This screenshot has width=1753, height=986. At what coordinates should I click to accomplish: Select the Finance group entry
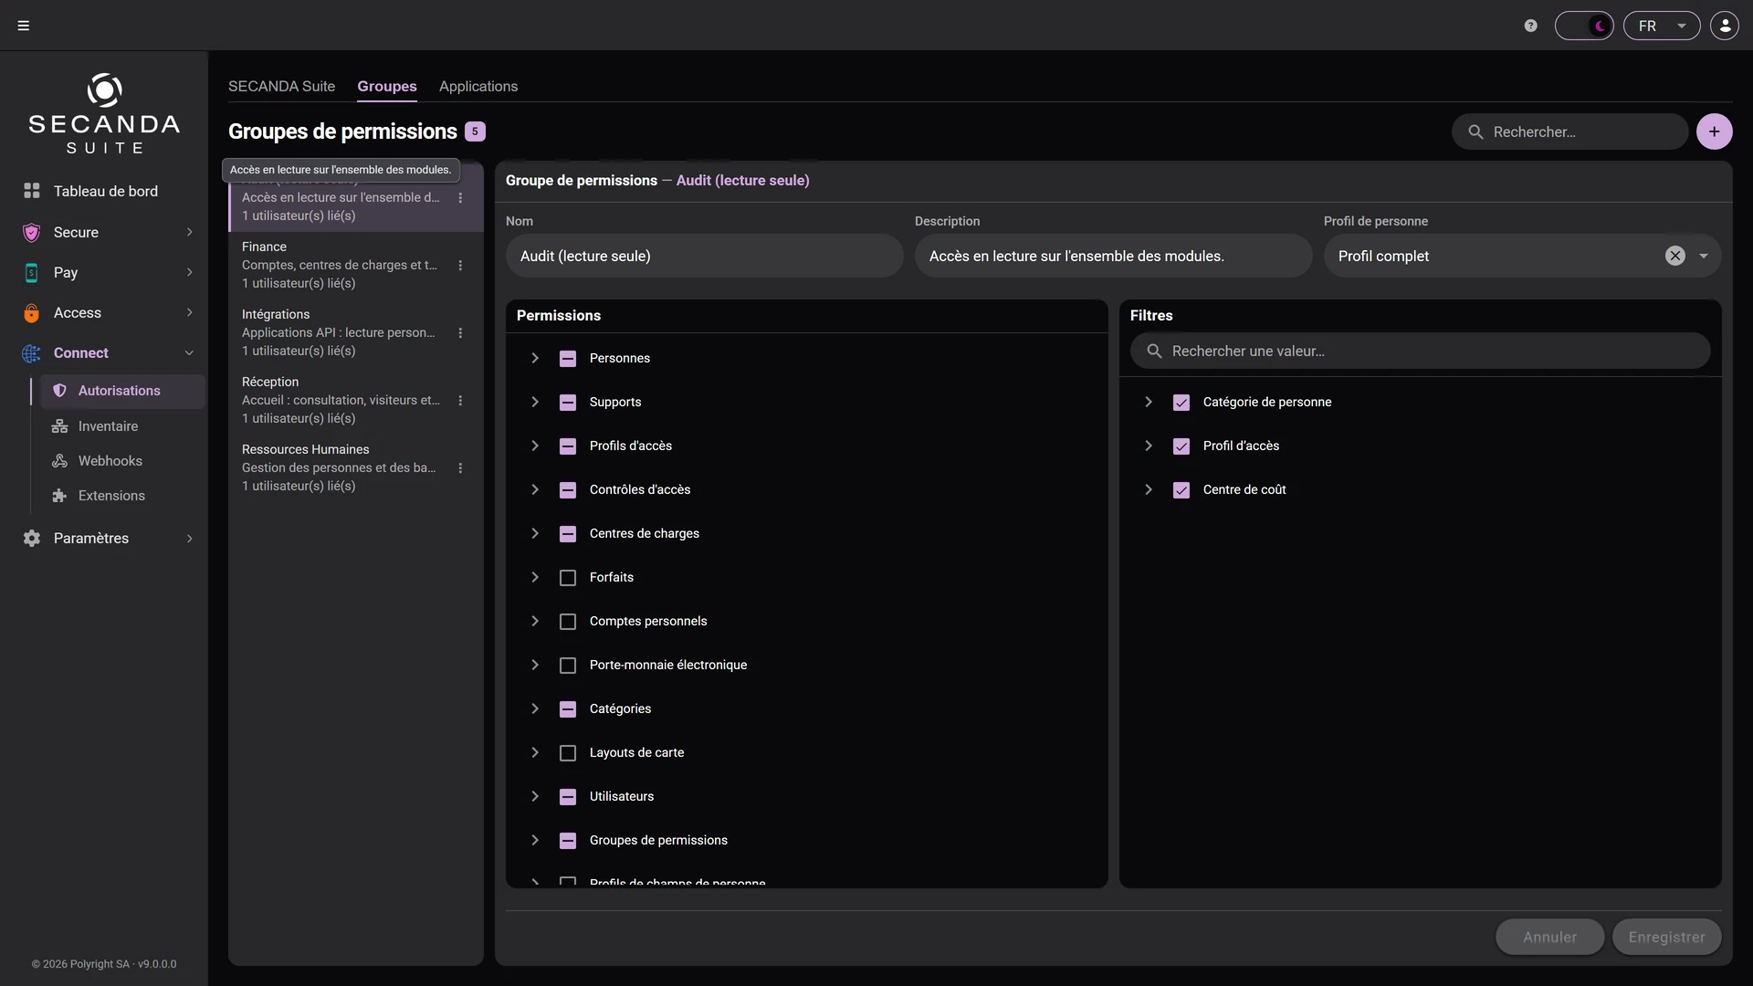[x=356, y=265]
